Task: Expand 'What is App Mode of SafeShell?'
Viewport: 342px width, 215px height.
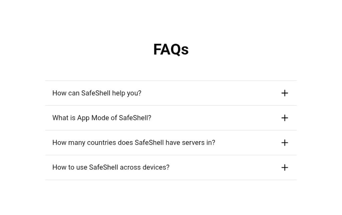Action: (102, 118)
